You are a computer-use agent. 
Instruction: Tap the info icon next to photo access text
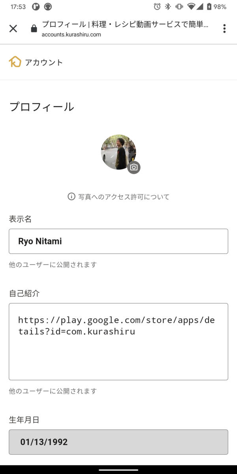70,196
